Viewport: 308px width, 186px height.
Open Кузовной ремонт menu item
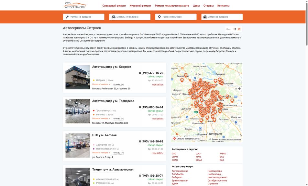[140, 6]
